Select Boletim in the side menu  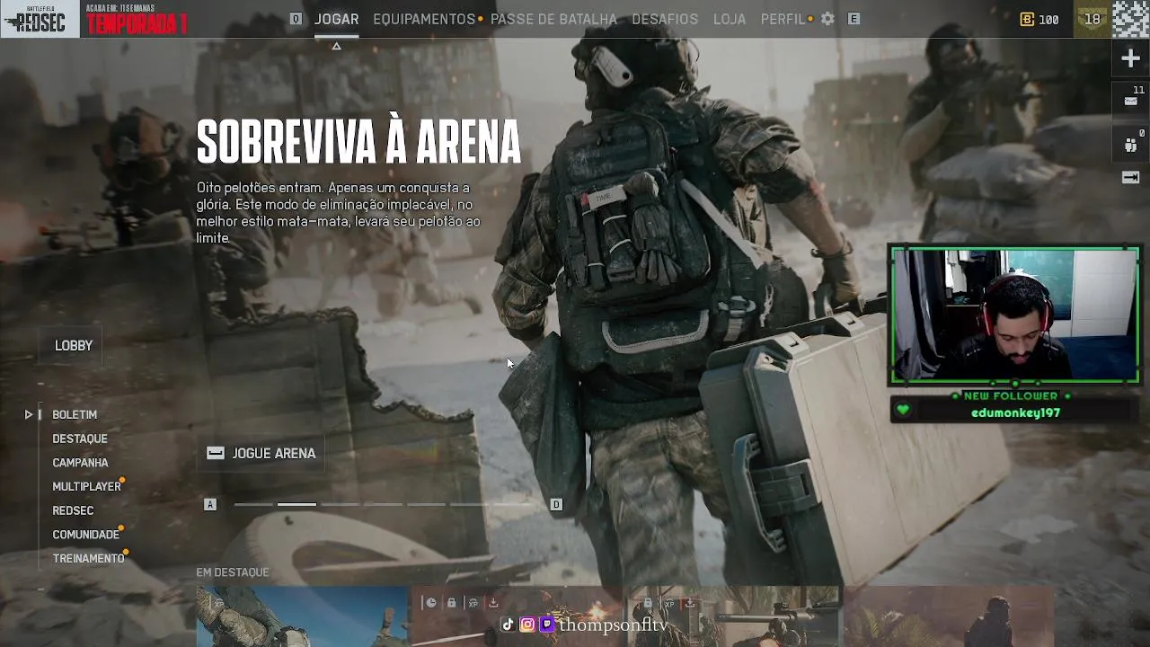pyautogui.click(x=75, y=414)
